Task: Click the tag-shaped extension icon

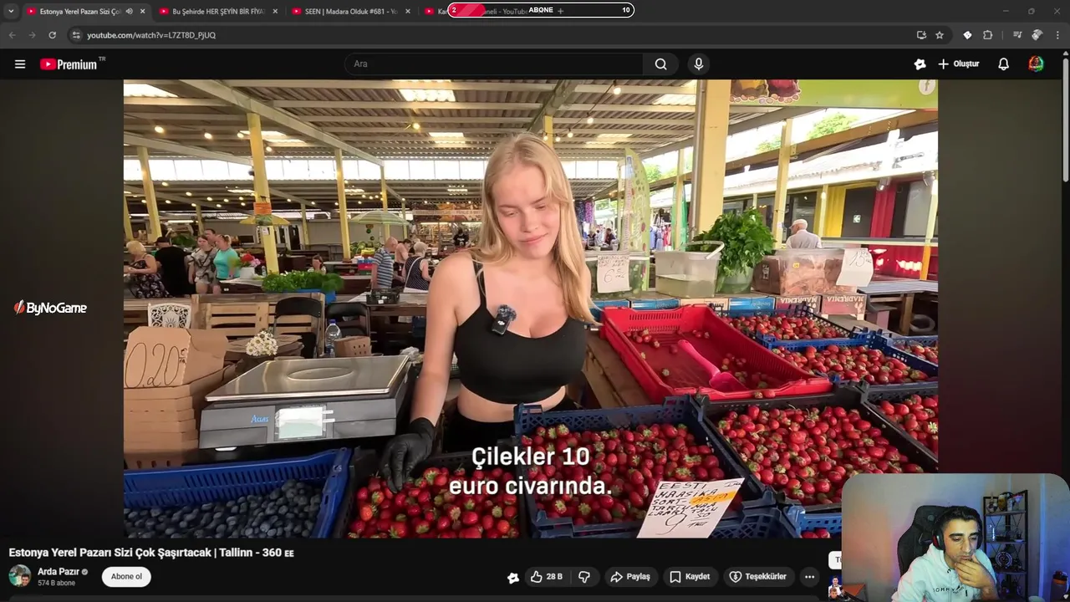Action: [967, 35]
